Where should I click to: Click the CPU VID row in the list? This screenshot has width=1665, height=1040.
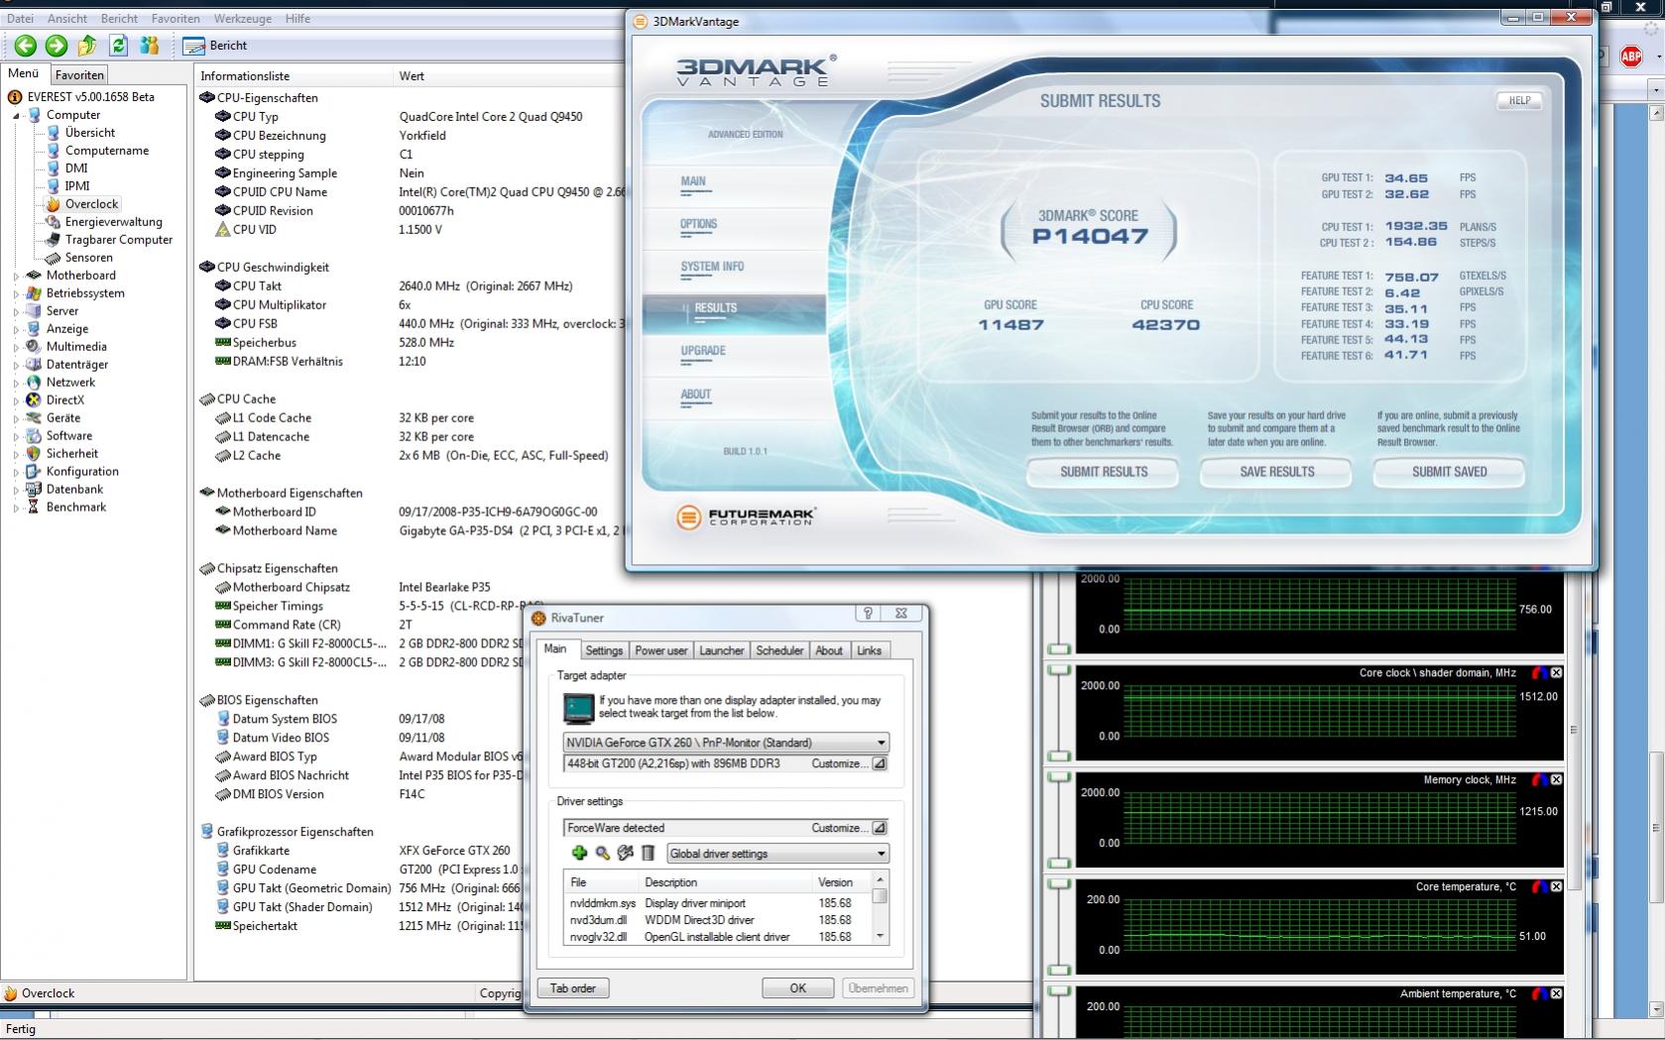(412, 229)
